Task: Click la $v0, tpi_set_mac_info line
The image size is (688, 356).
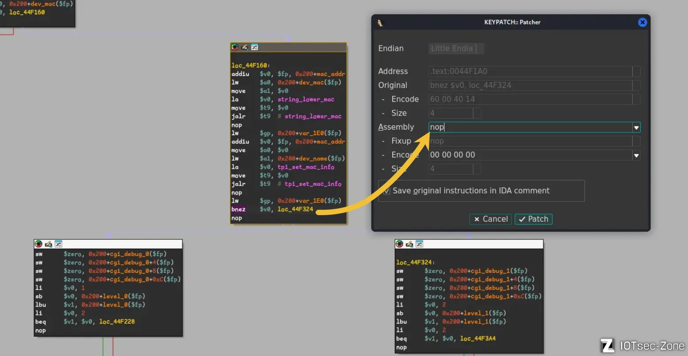Action: 283,167
